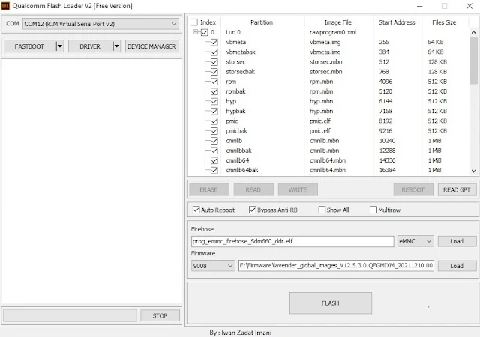The height and width of the screenshot is (337, 480).
Task: Uncheck the cmnlib partition checkbox
Action: 214,141
